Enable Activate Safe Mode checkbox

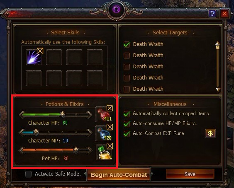click(x=28, y=174)
